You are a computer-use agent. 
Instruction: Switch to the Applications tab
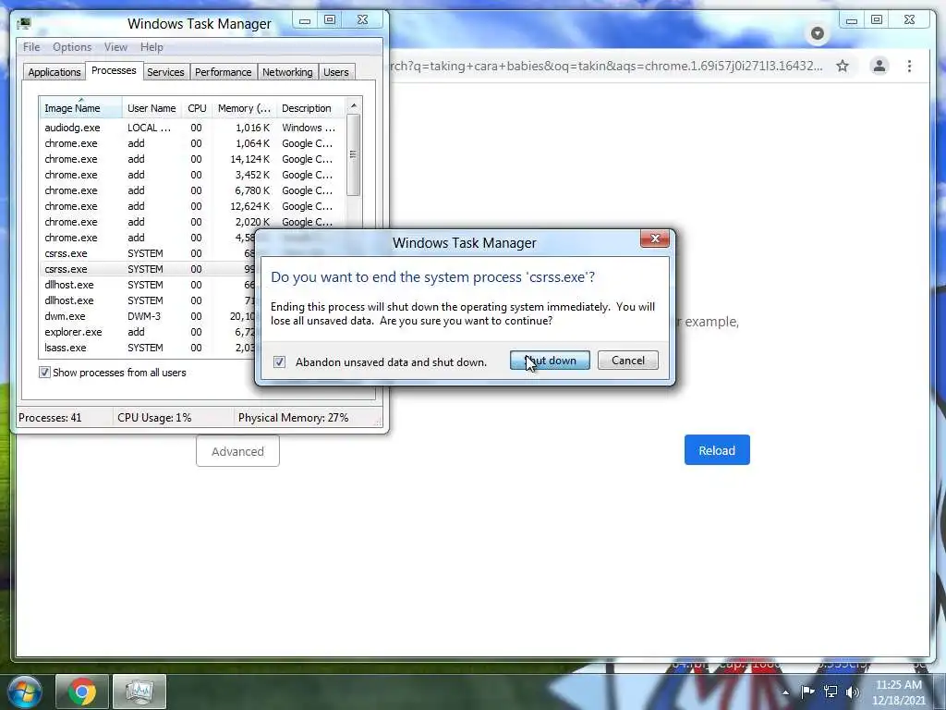click(x=55, y=72)
